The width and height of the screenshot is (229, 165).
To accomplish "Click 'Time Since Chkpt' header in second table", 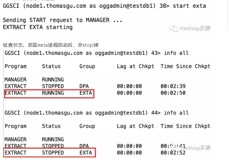I will pos(185,126).
